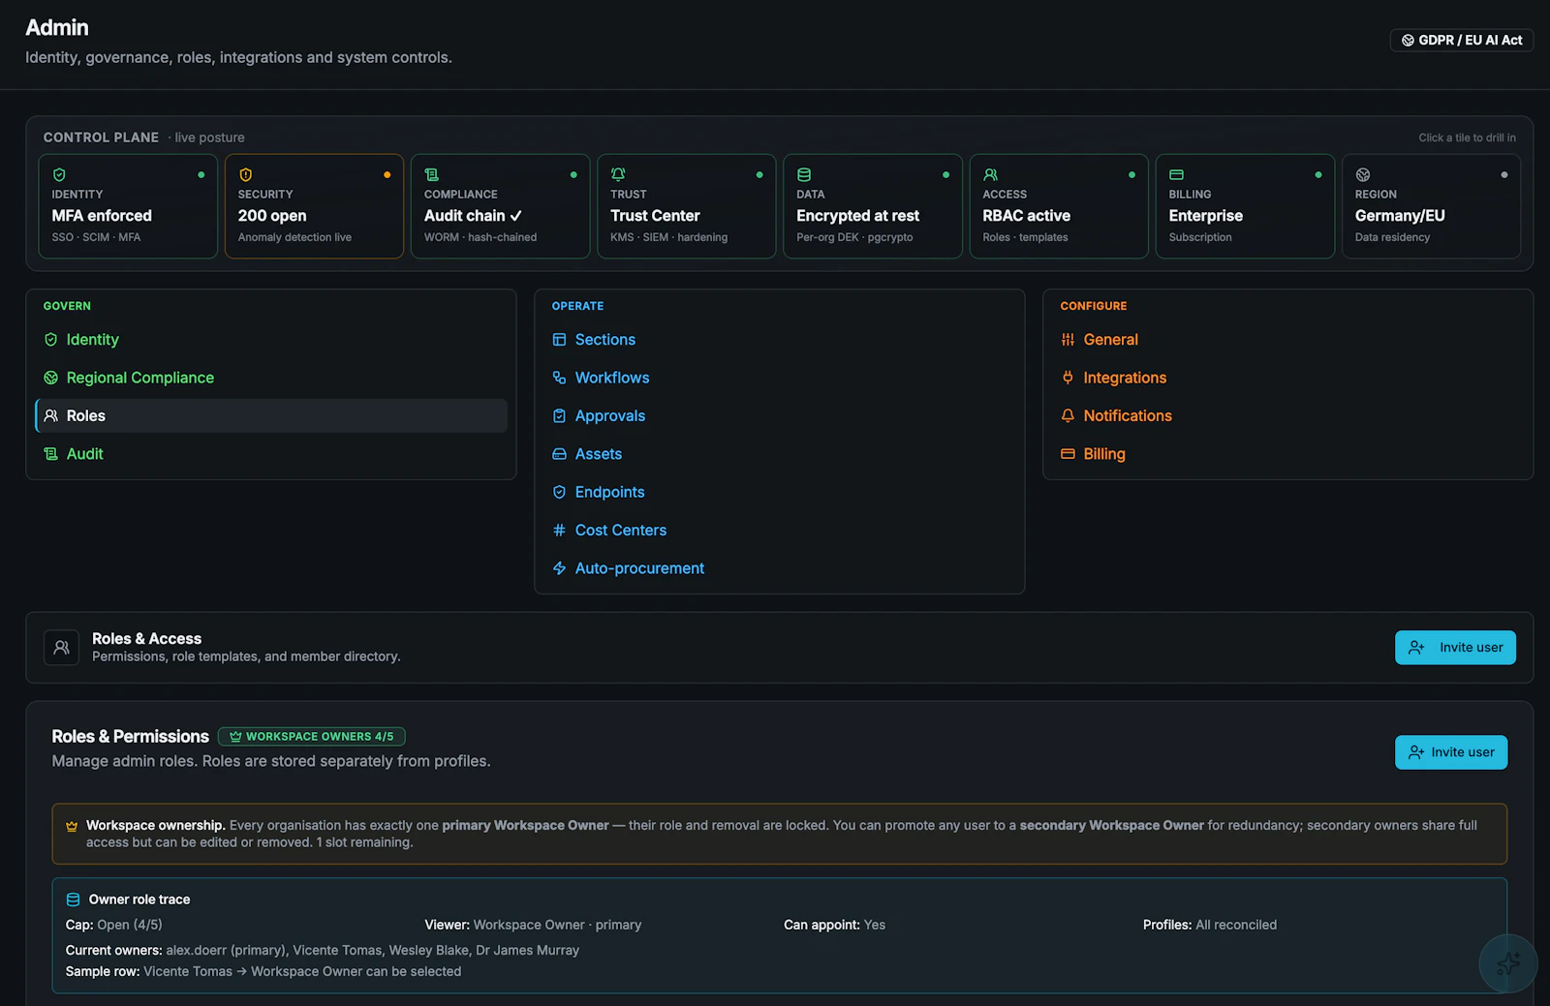The image size is (1550, 1006).
Task: Click the card icon in Billing tile
Action: tap(1176, 175)
